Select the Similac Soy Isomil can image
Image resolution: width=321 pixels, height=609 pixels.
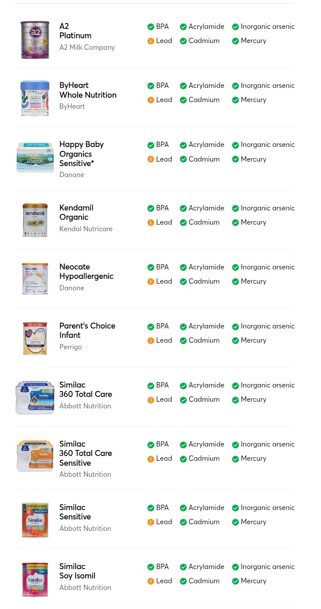click(x=35, y=579)
